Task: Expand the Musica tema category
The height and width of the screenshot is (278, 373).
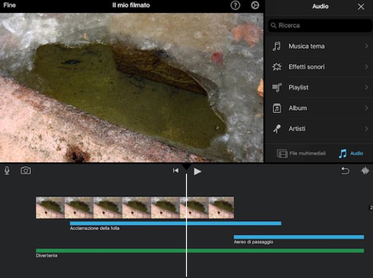Action: pos(319,46)
